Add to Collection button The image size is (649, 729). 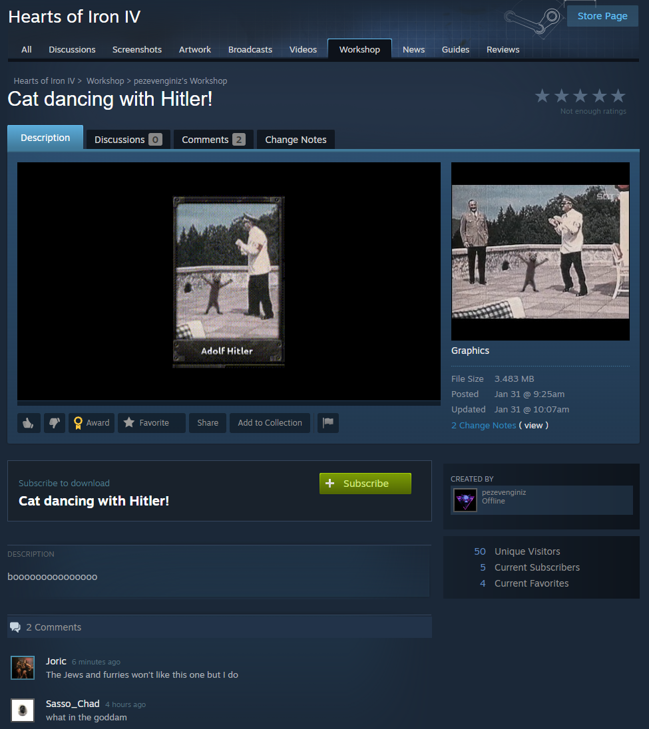tap(270, 422)
